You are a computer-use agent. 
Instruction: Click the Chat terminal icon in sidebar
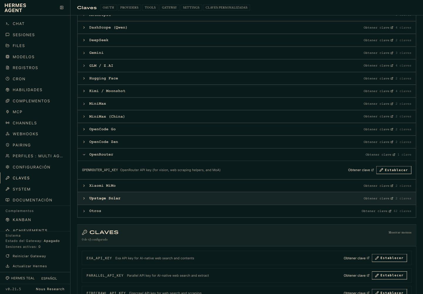click(x=8, y=24)
